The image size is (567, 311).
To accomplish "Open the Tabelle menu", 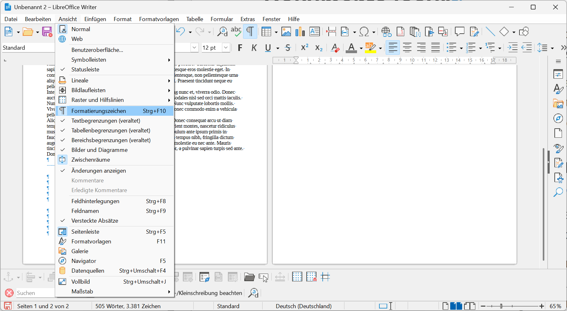I will [x=195, y=19].
